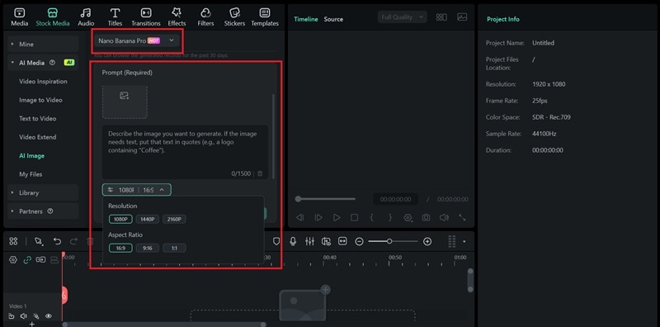660x327 pixels.
Task: Zoom out the timeline
Action: pos(359,241)
